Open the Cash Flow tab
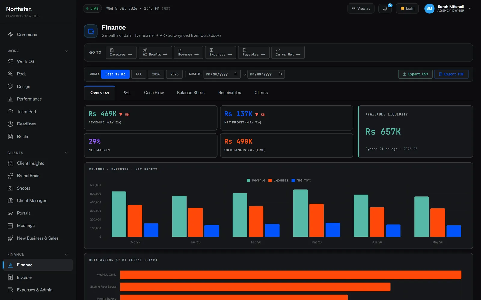481x300 pixels. tap(154, 93)
